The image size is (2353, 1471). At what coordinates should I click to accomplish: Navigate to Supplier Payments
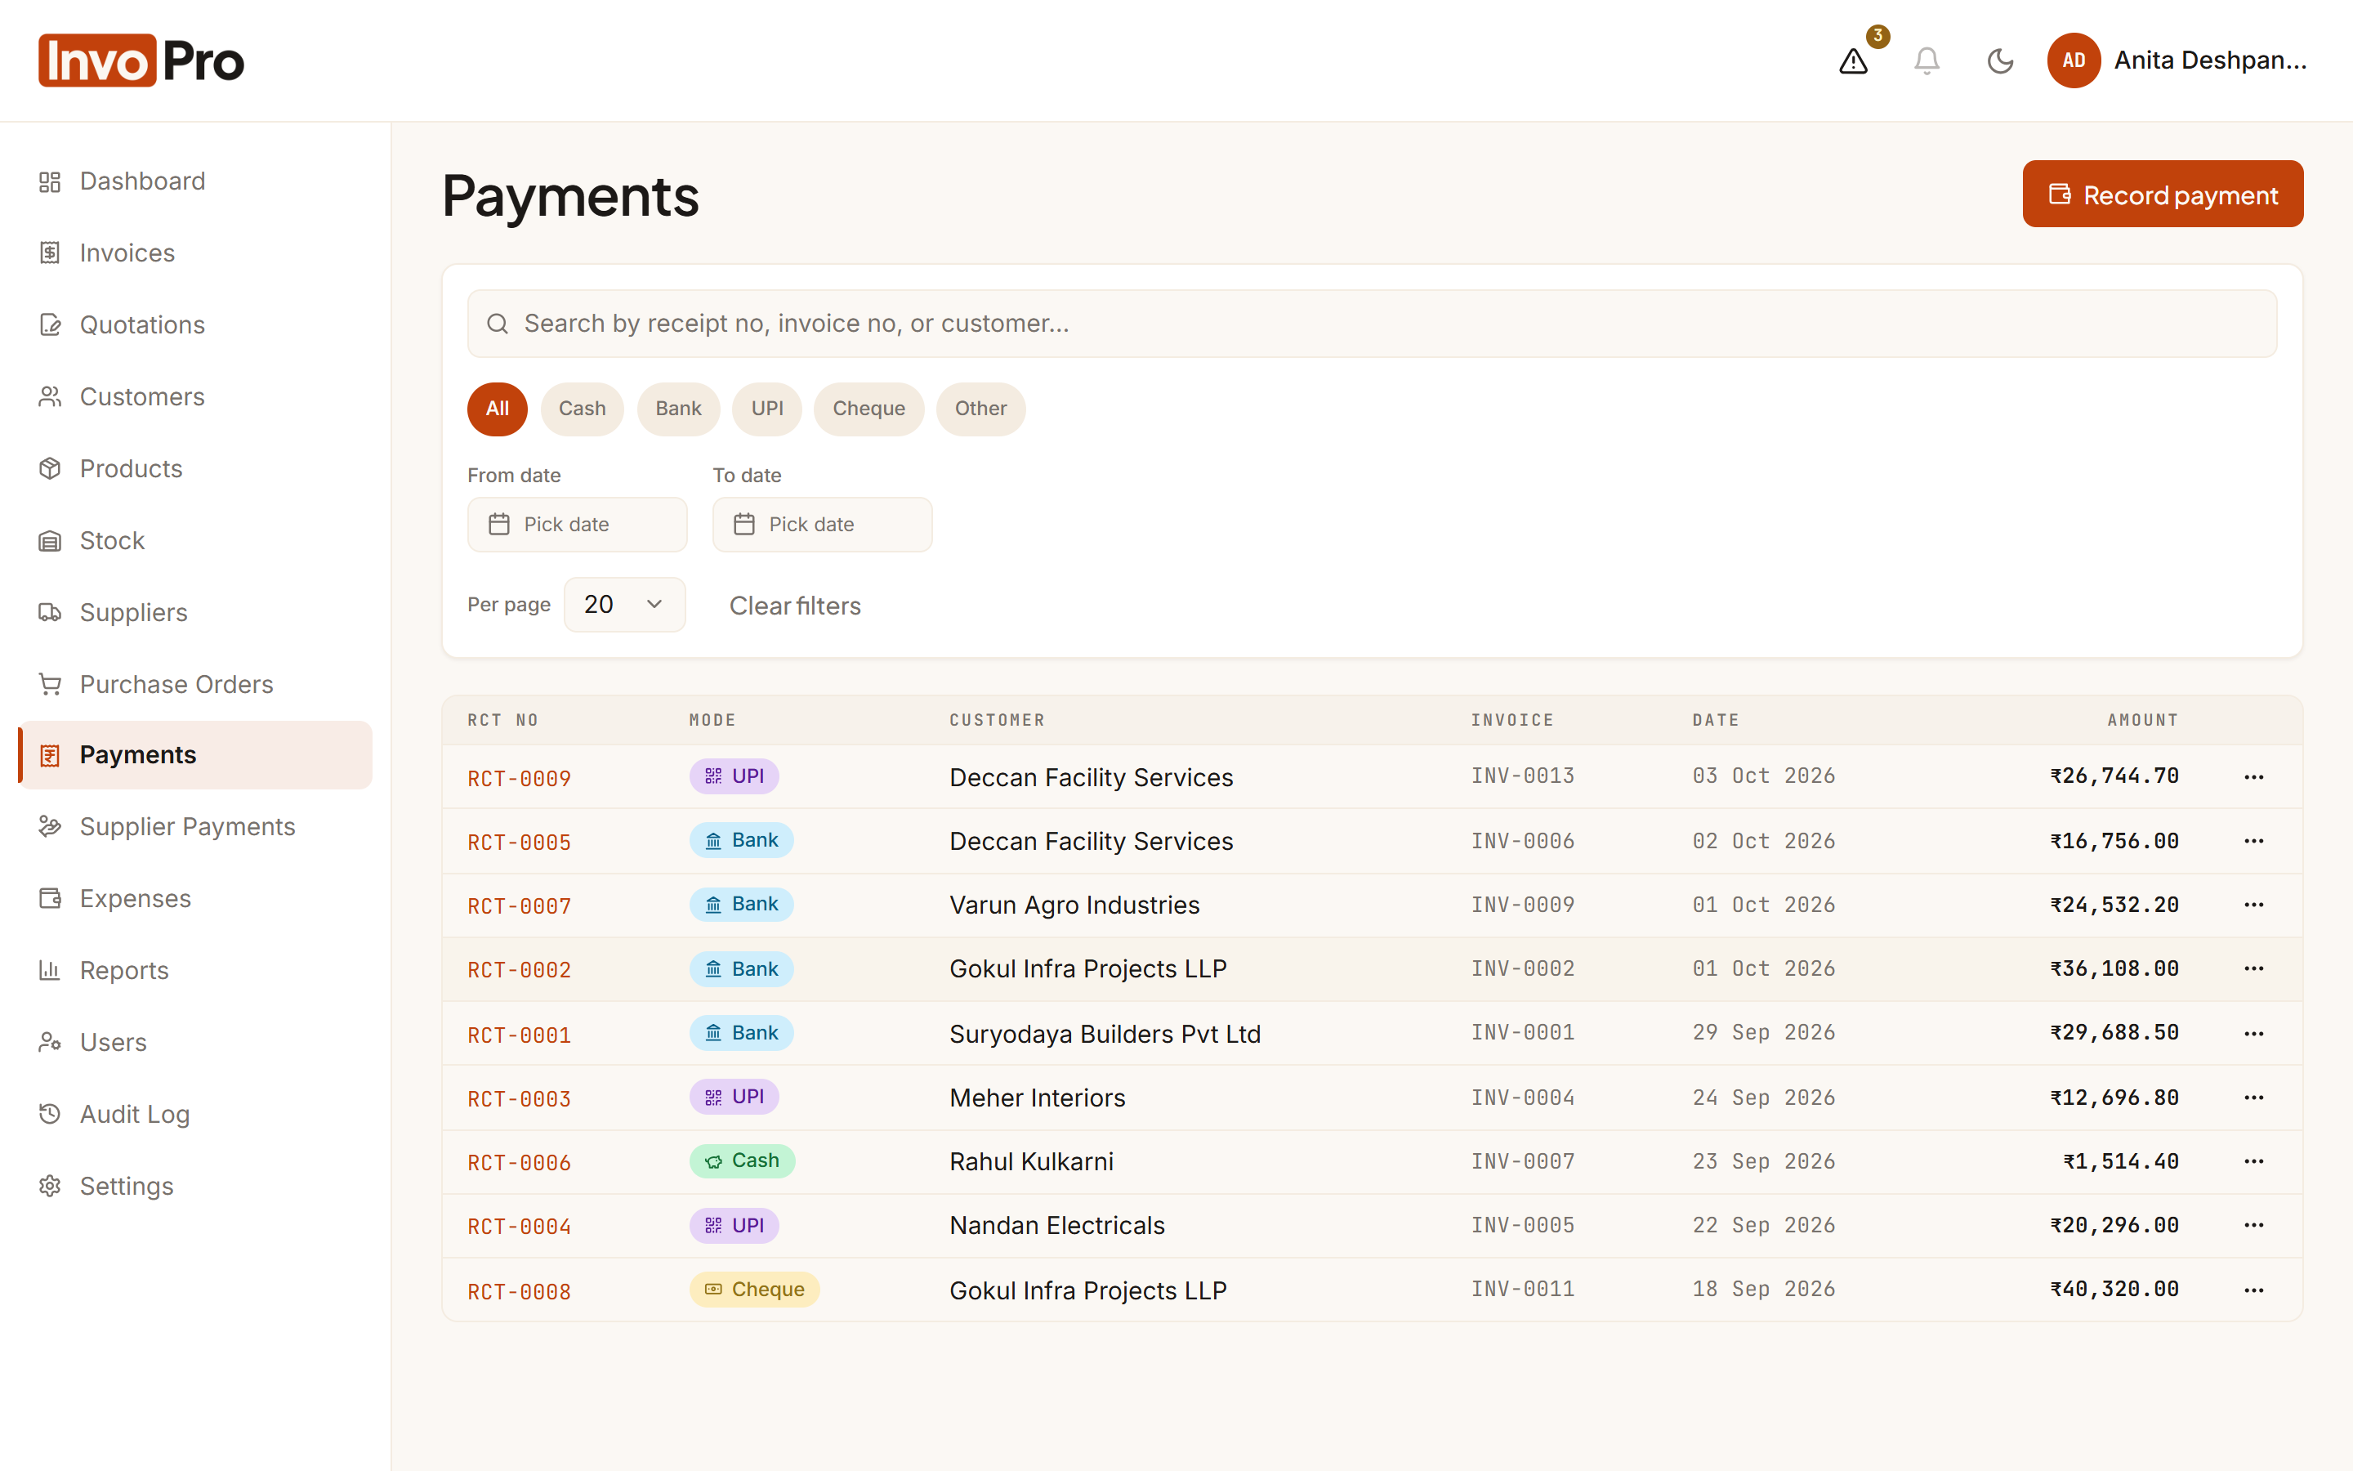click(x=194, y=827)
